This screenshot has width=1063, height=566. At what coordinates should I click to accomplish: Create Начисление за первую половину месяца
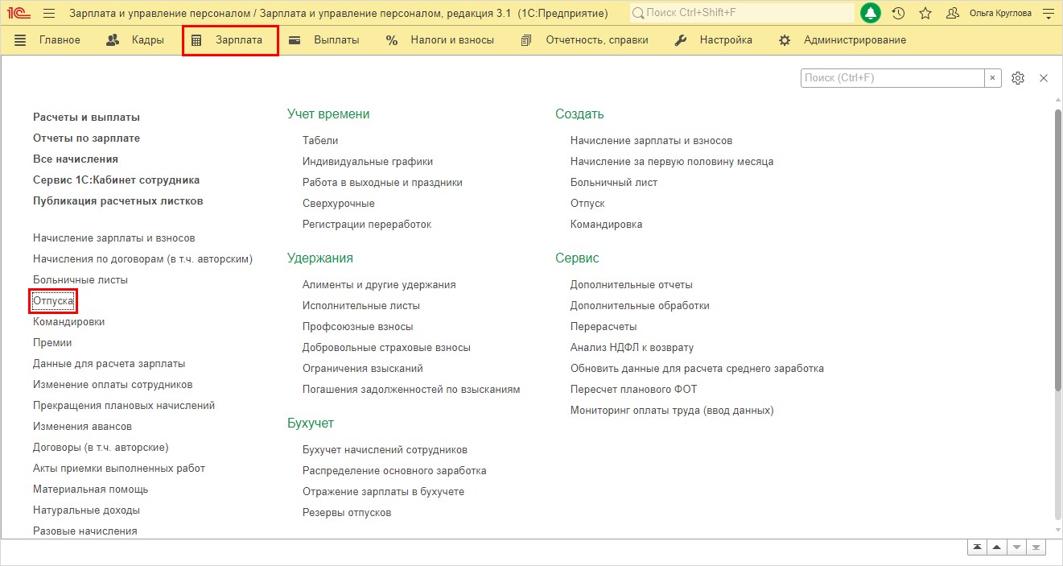pyautogui.click(x=672, y=161)
